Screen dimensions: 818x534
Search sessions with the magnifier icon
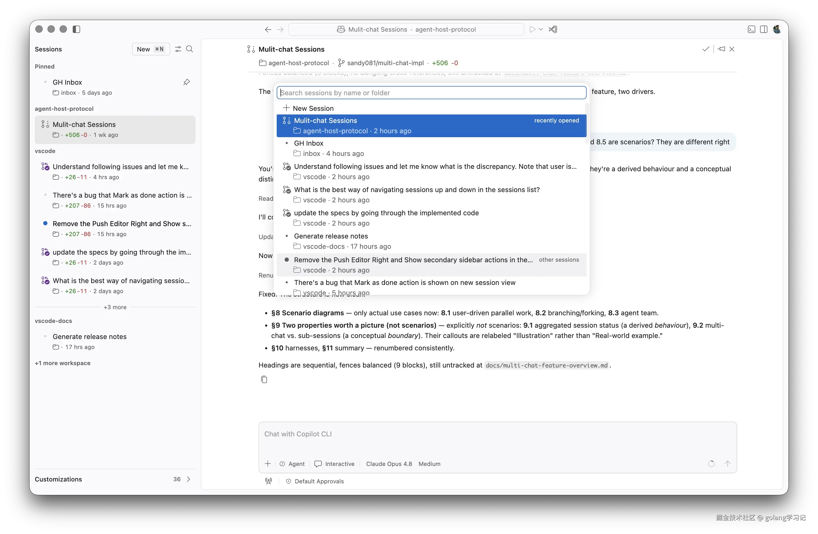[189, 49]
